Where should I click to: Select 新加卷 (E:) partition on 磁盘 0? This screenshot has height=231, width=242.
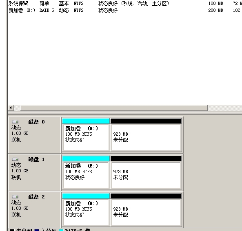point(86,135)
